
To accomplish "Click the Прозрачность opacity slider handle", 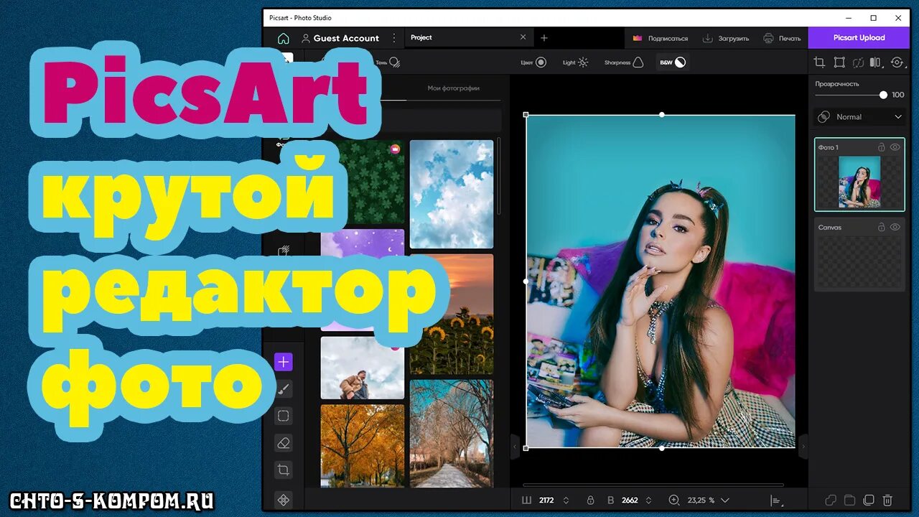I will click(883, 95).
